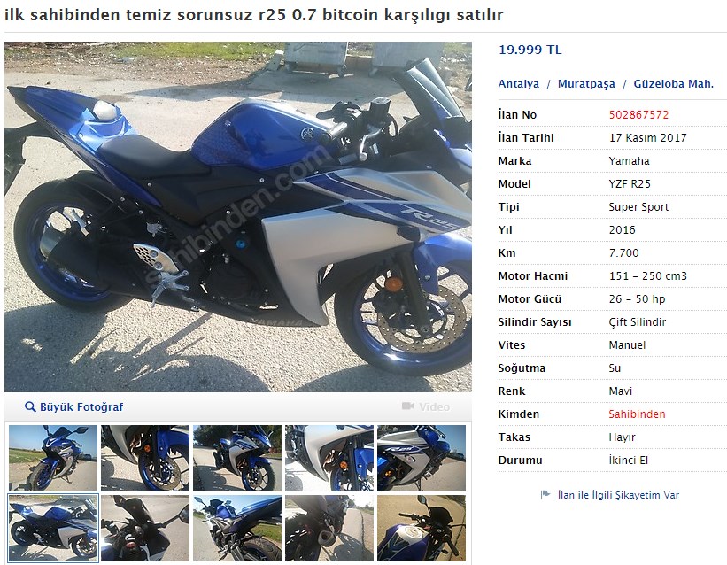Select the Antalya location link
The height and width of the screenshot is (565, 727).
[x=518, y=84]
